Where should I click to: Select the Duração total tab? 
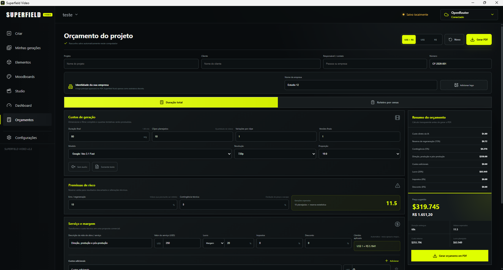pos(171,102)
